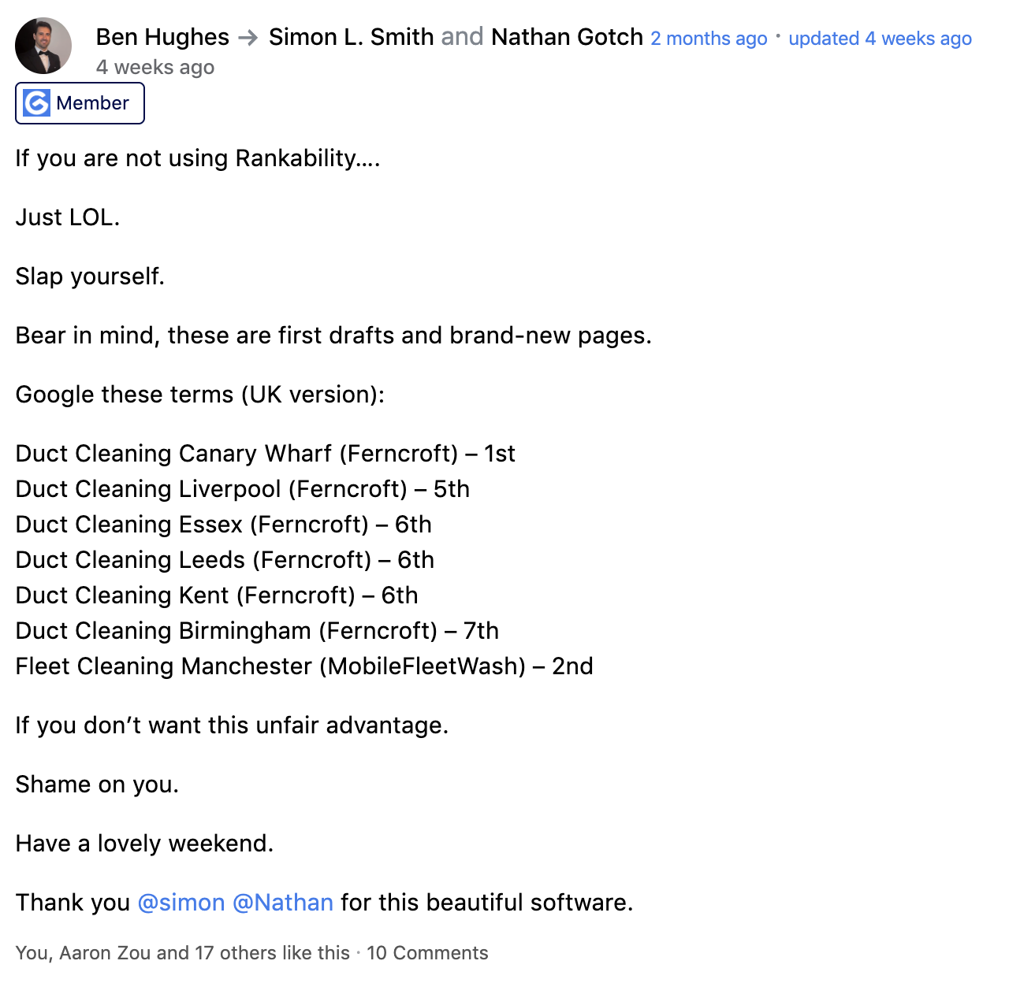Click the blue G logo in Member badge
The image size is (1009, 983).
37,103
